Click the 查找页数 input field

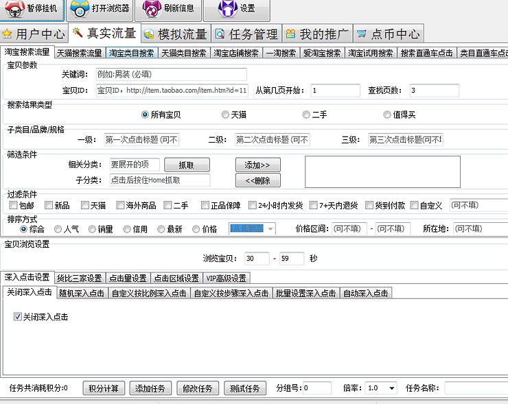coord(434,91)
